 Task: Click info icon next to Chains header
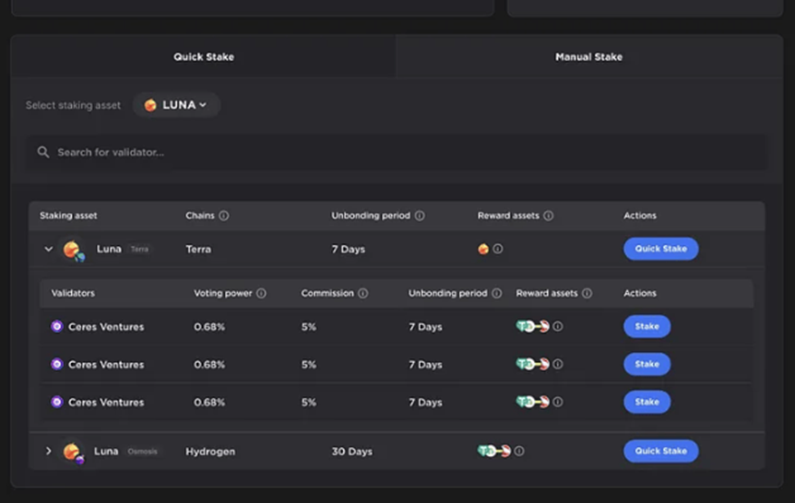[224, 216]
